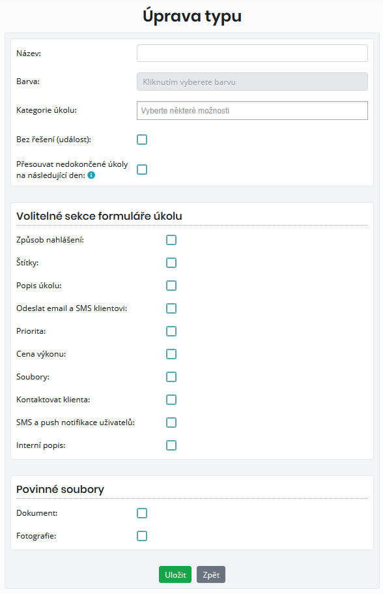Enable SMS a push notifikace uživatelů

171,423
